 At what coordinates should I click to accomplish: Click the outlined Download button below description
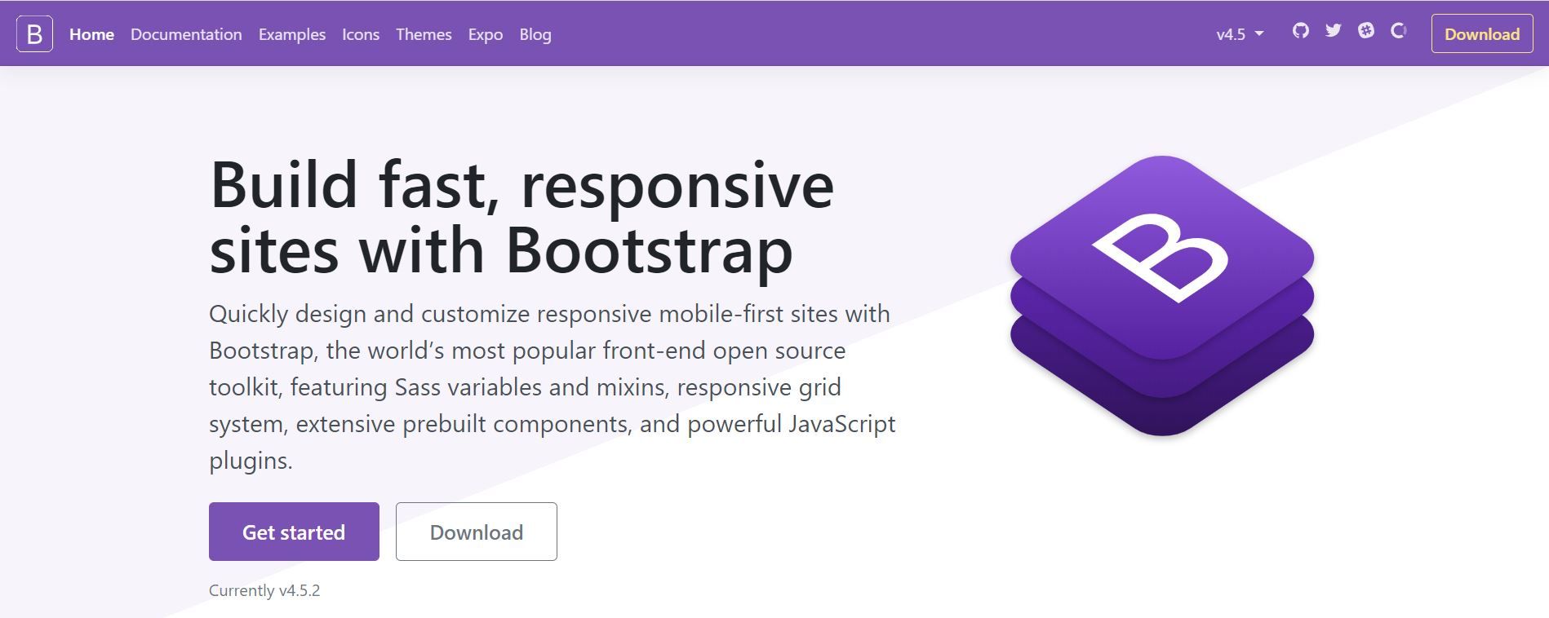click(477, 532)
